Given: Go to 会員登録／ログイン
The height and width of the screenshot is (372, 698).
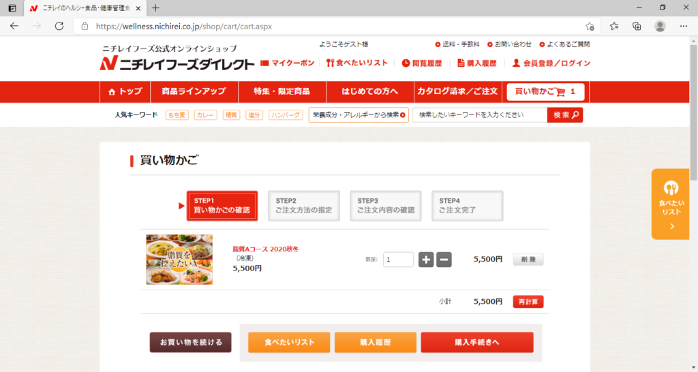Looking at the screenshot, I should tap(551, 63).
